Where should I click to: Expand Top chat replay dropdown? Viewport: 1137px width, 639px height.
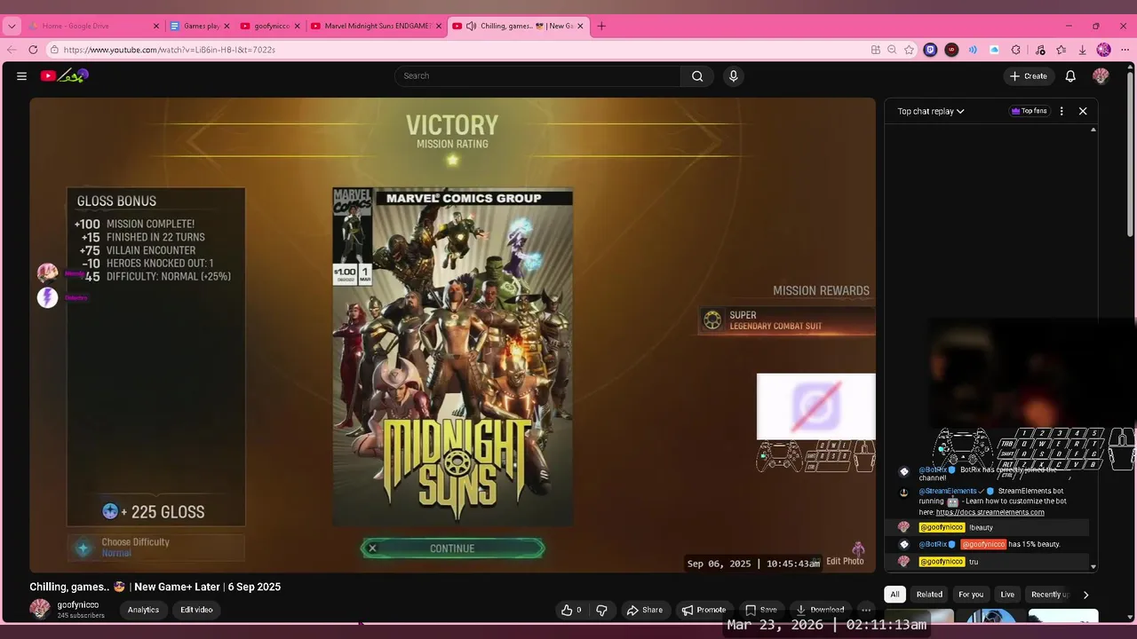coord(931,111)
